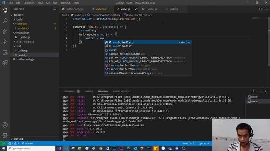This screenshot has width=270, height=151.
Task: Open the Terminal menu
Action: [65, 3]
